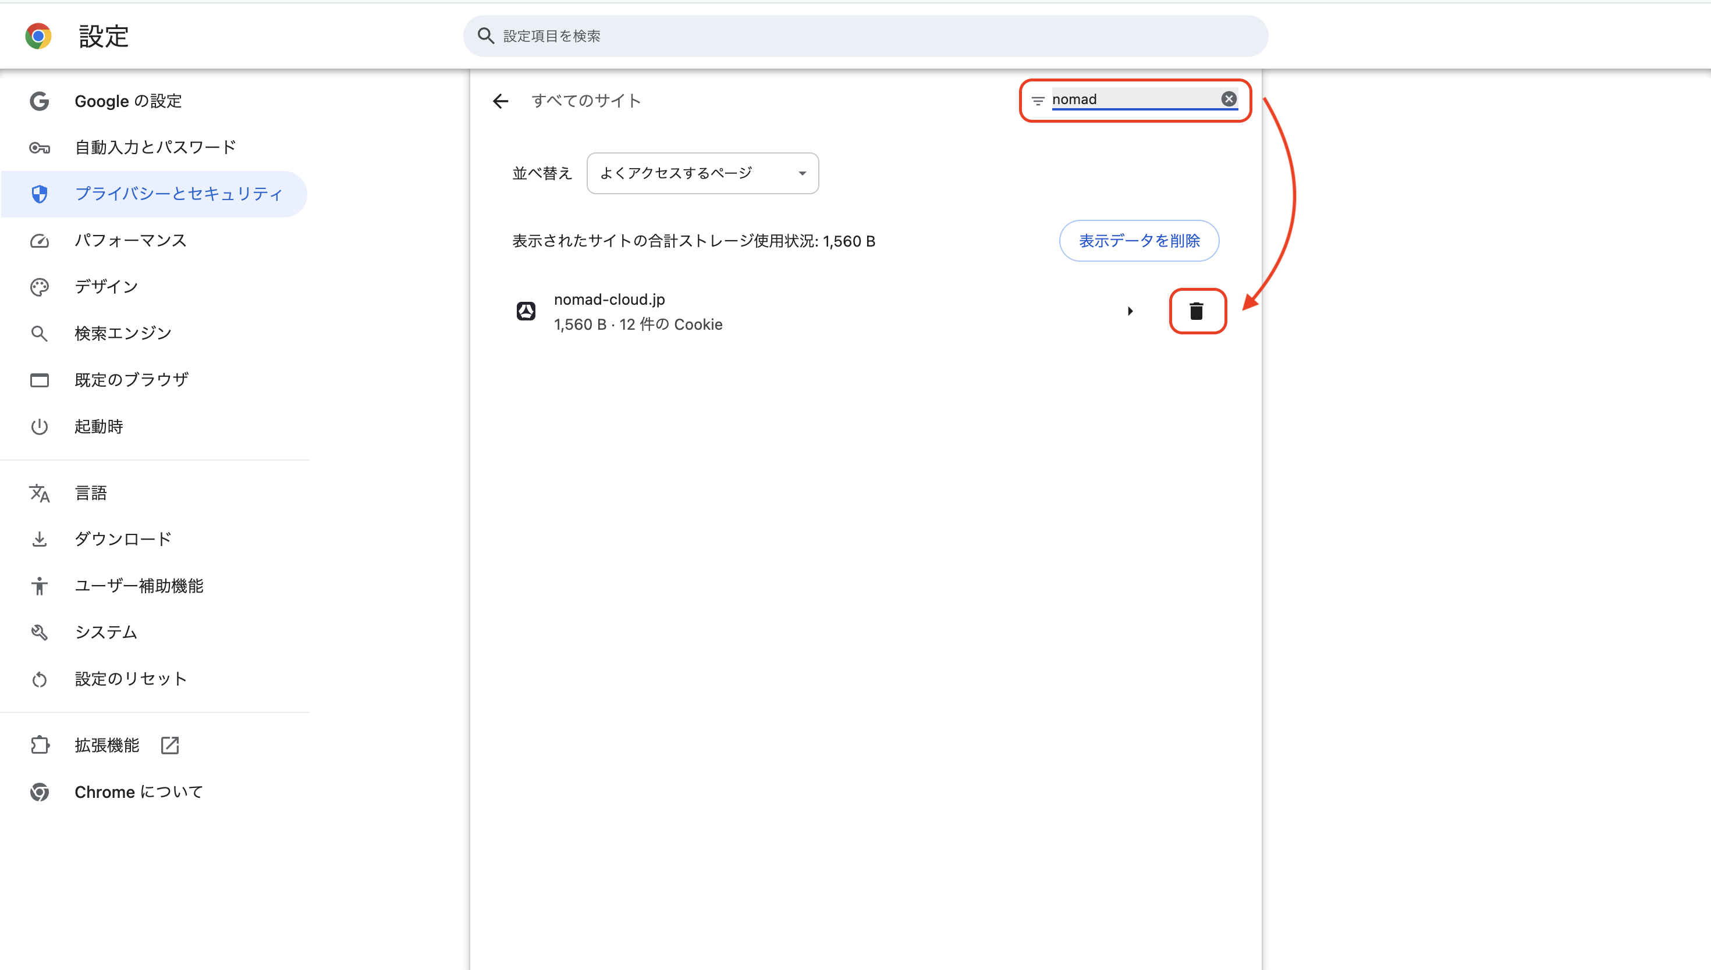Image resolution: width=1711 pixels, height=970 pixels.
Task: Open 検索エンジン settings
Action: point(123,333)
